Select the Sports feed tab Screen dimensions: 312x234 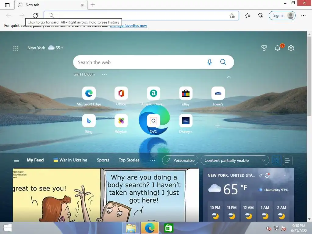[x=103, y=160]
